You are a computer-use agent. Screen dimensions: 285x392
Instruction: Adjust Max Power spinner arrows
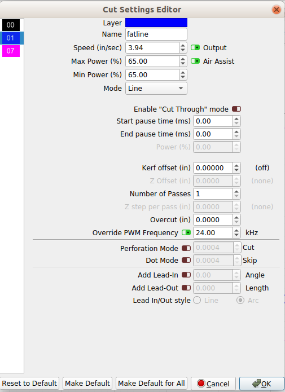[183, 61]
